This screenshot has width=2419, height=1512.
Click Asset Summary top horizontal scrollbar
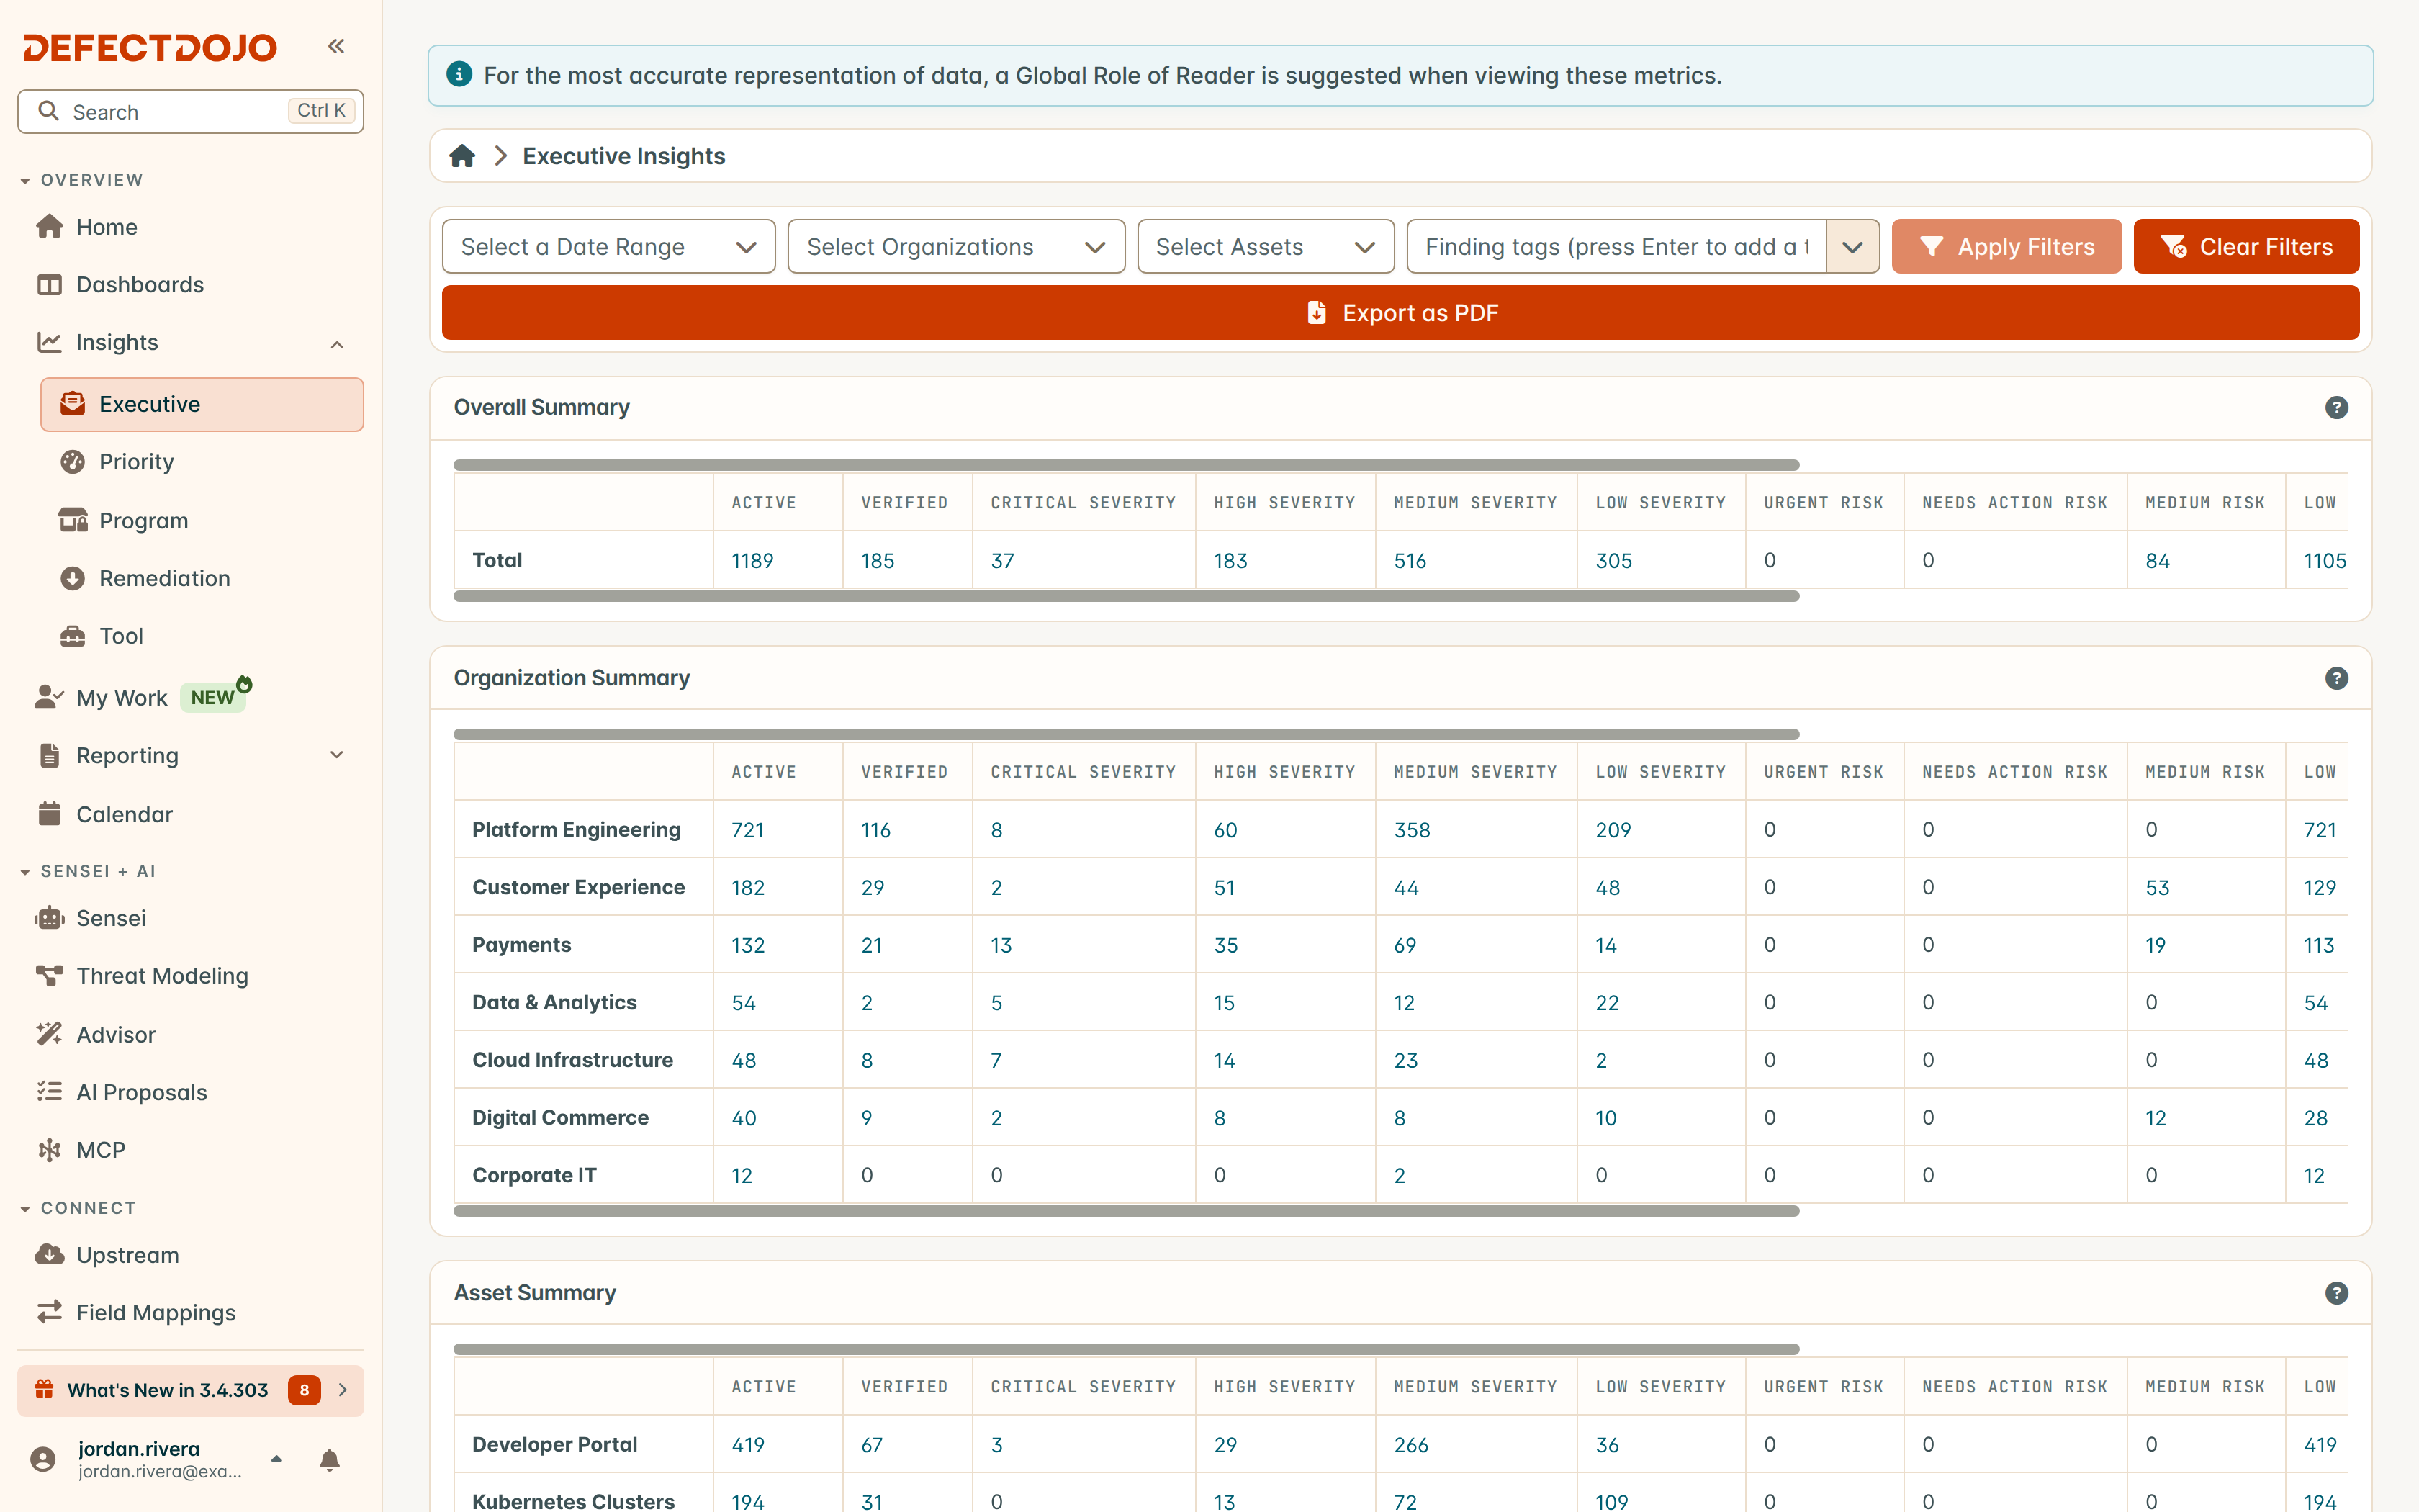click(x=1127, y=1349)
